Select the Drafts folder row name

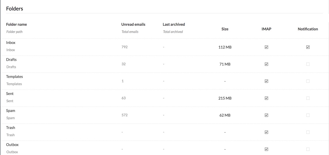click(x=11, y=60)
